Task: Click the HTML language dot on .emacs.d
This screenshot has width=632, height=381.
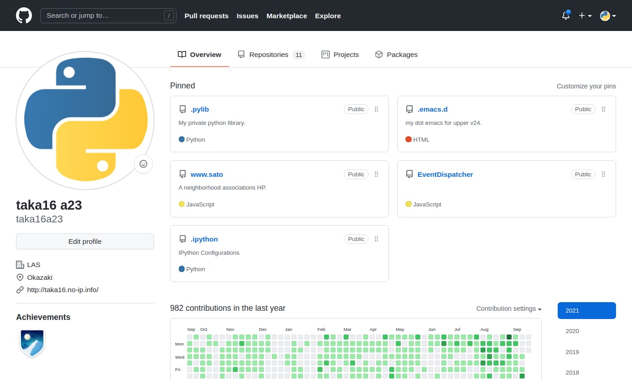Action: pos(409,139)
